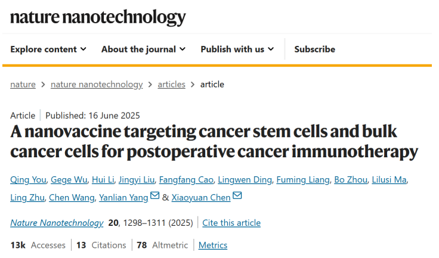439x258 pixels.
Task: Open the Publish with us dropdown
Action: [237, 49]
